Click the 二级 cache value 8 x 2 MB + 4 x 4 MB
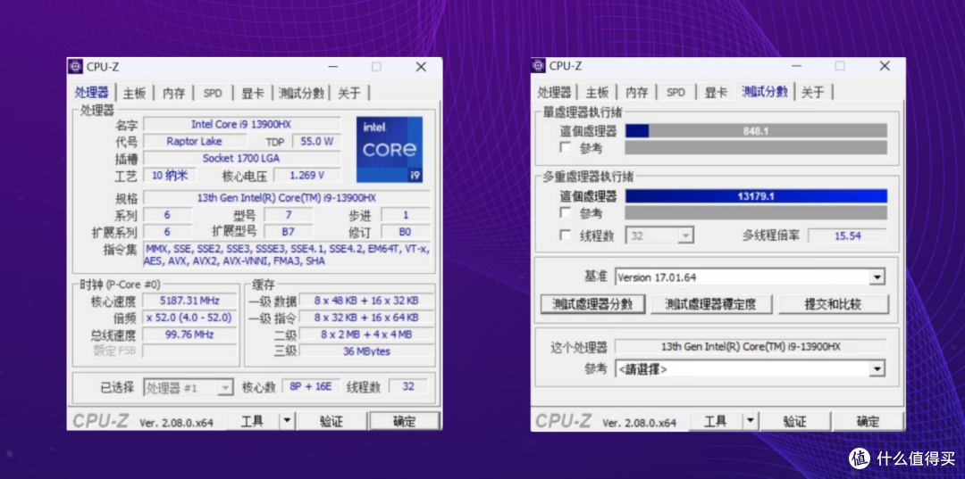This screenshot has height=479, width=965. pos(367,334)
